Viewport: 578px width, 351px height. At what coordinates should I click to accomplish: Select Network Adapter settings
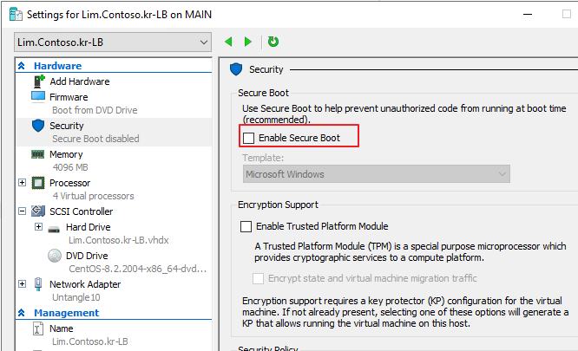point(85,284)
